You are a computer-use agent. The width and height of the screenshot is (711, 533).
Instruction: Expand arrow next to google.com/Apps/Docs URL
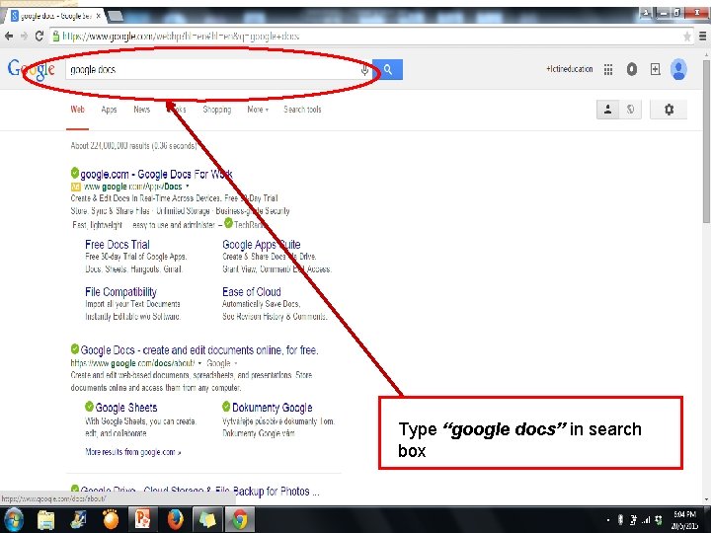(188, 186)
